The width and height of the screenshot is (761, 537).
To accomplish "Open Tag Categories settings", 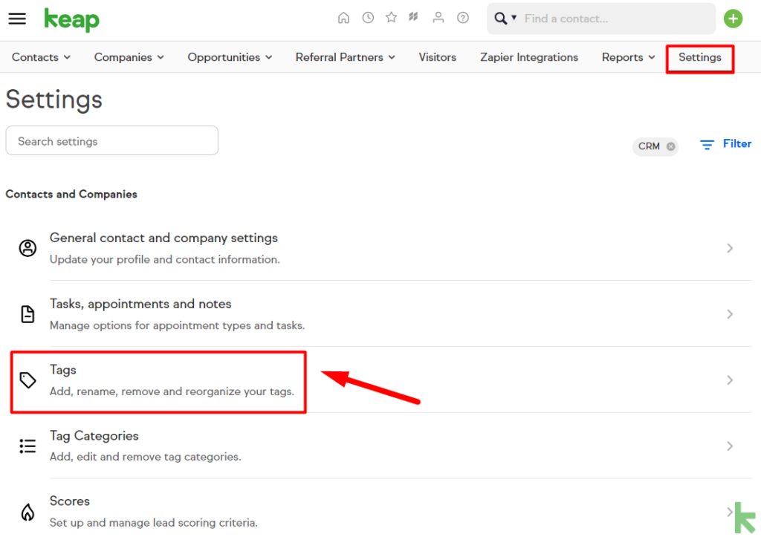I will pyautogui.click(x=401, y=446).
